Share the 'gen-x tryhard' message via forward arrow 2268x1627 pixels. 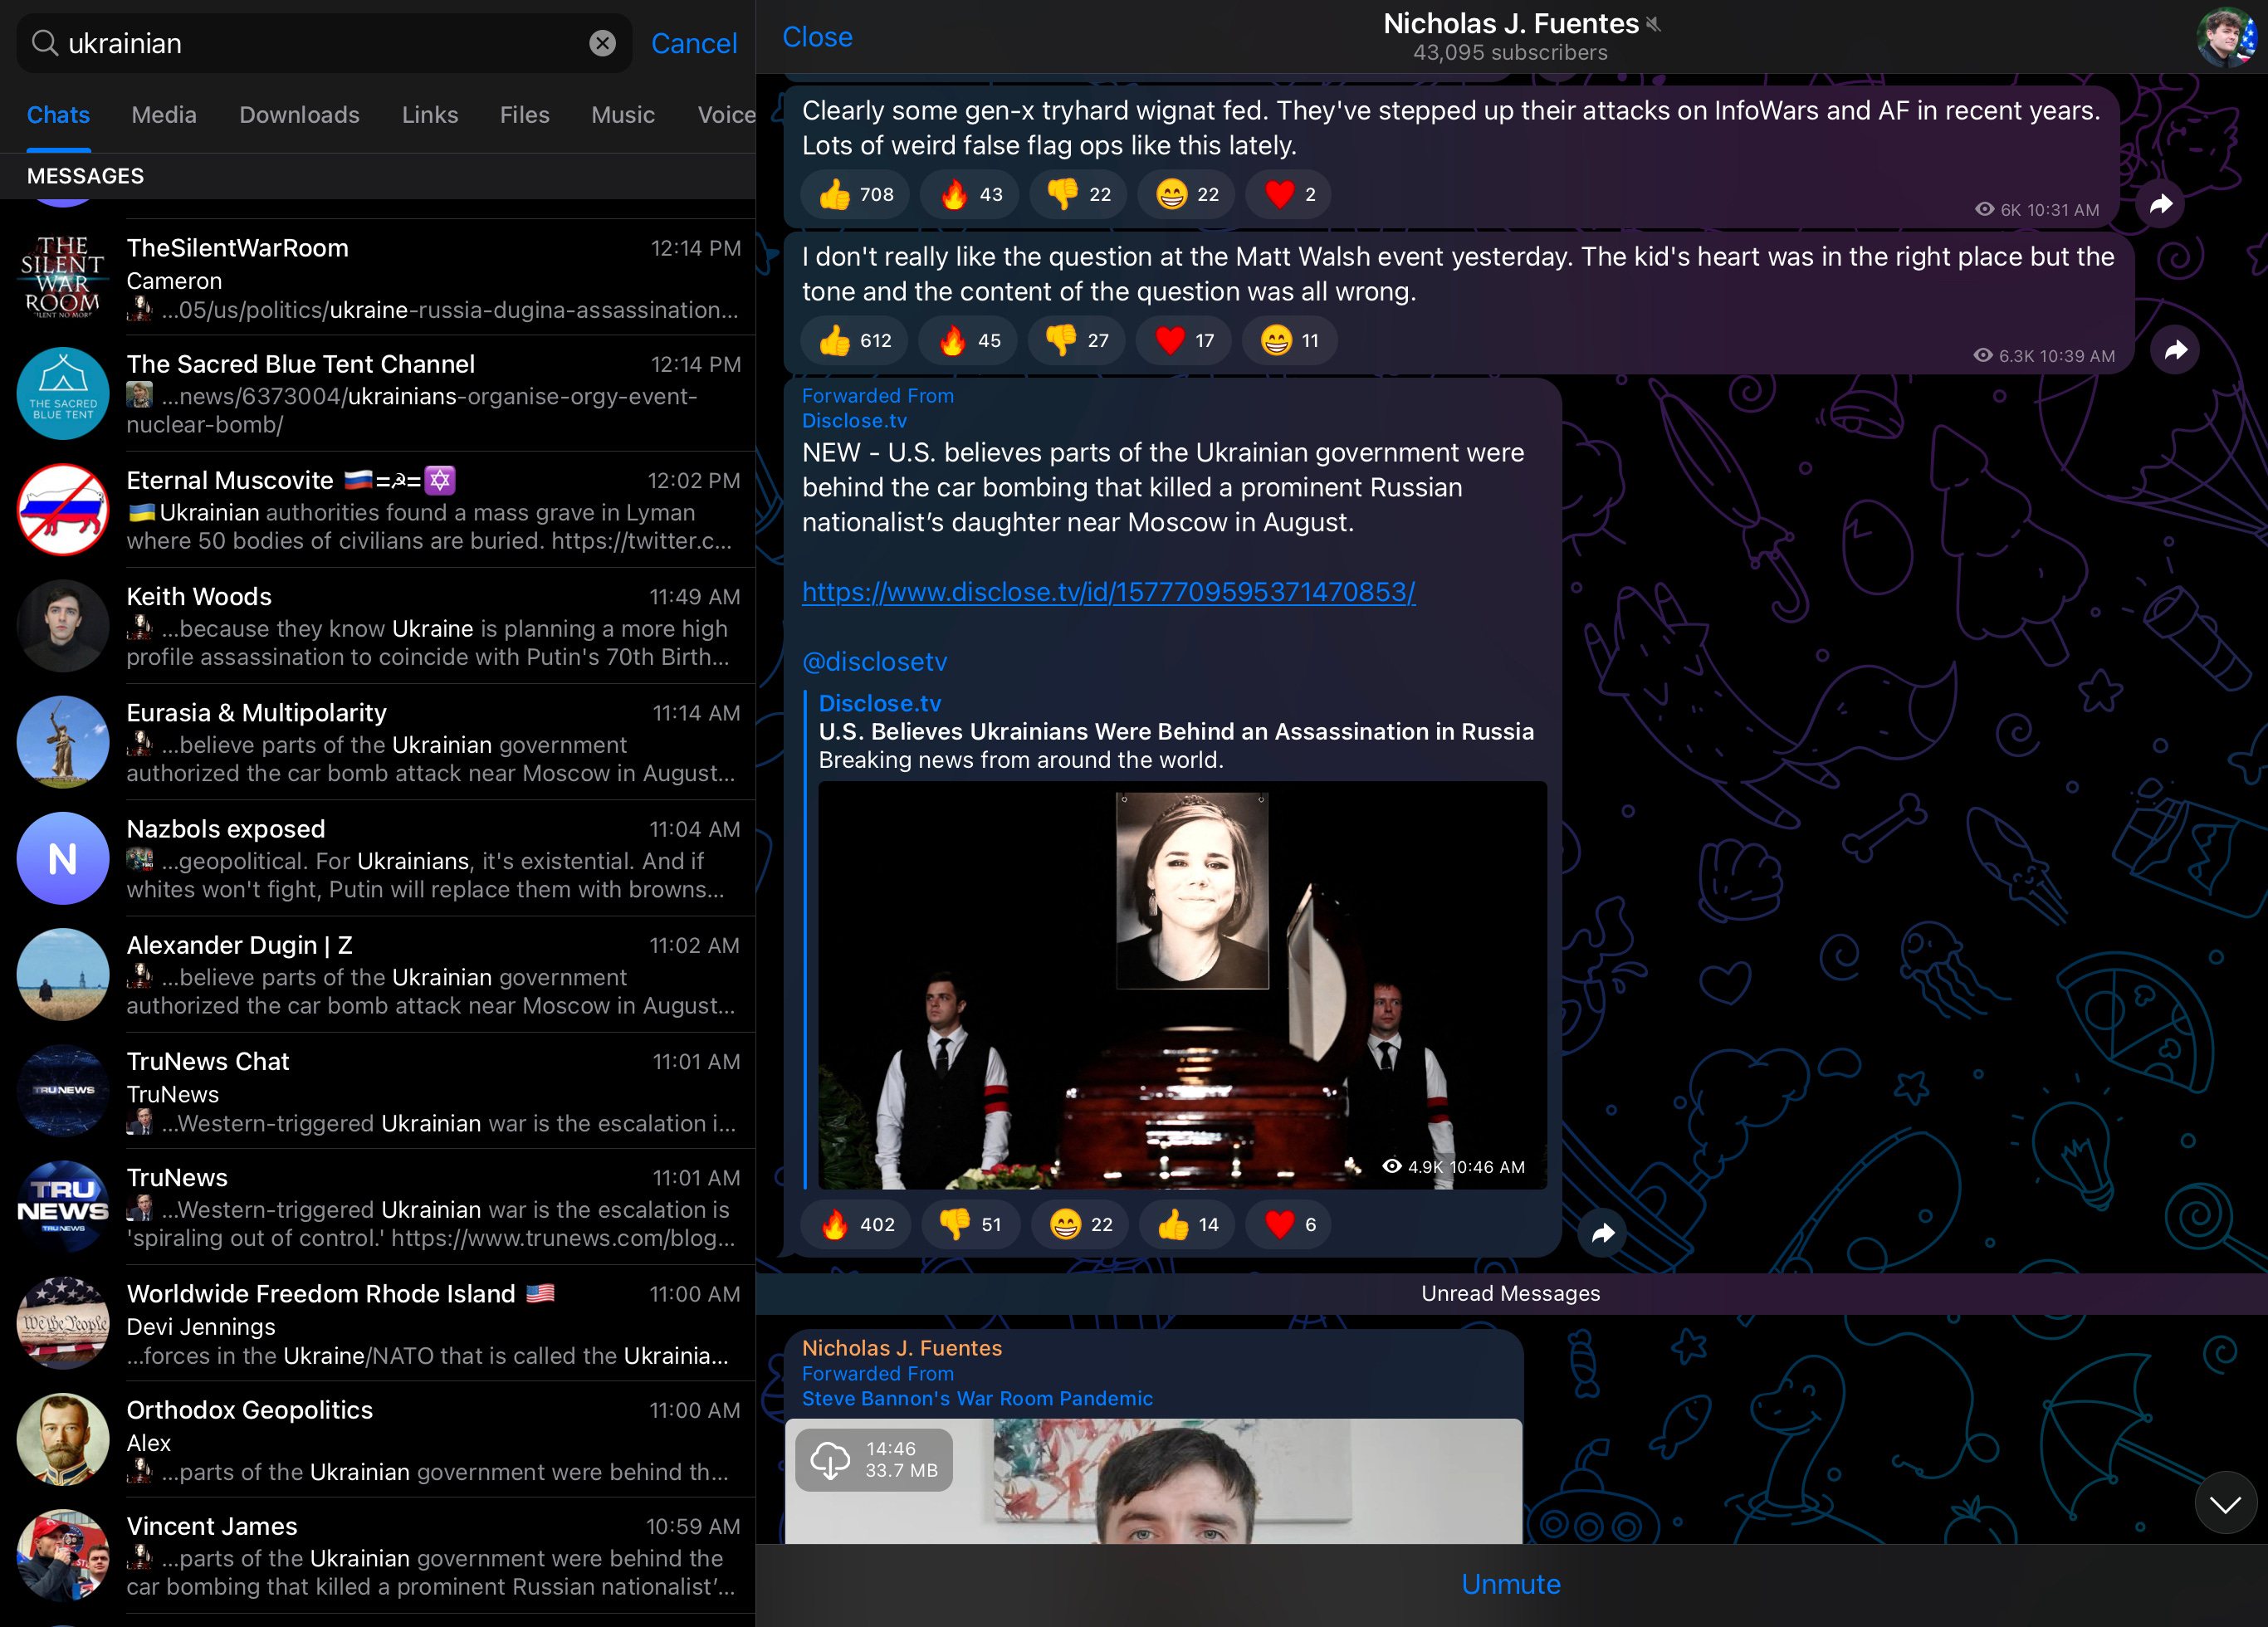(x=2160, y=204)
